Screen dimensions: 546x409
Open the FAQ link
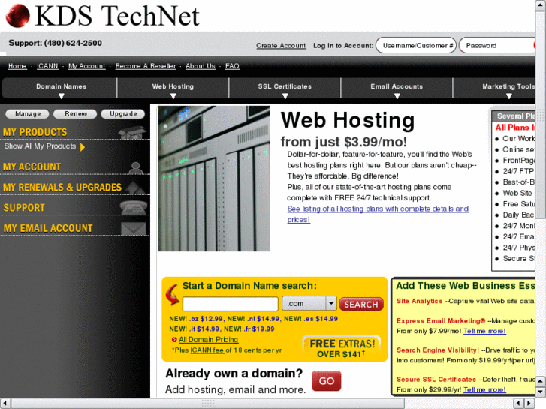pyautogui.click(x=232, y=66)
